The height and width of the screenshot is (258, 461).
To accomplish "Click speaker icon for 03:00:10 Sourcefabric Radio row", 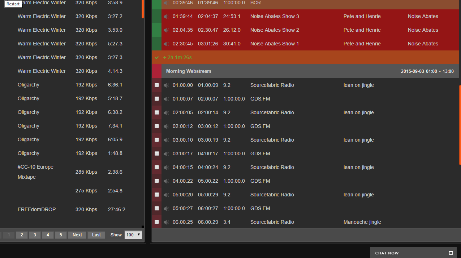I will tap(166, 140).
